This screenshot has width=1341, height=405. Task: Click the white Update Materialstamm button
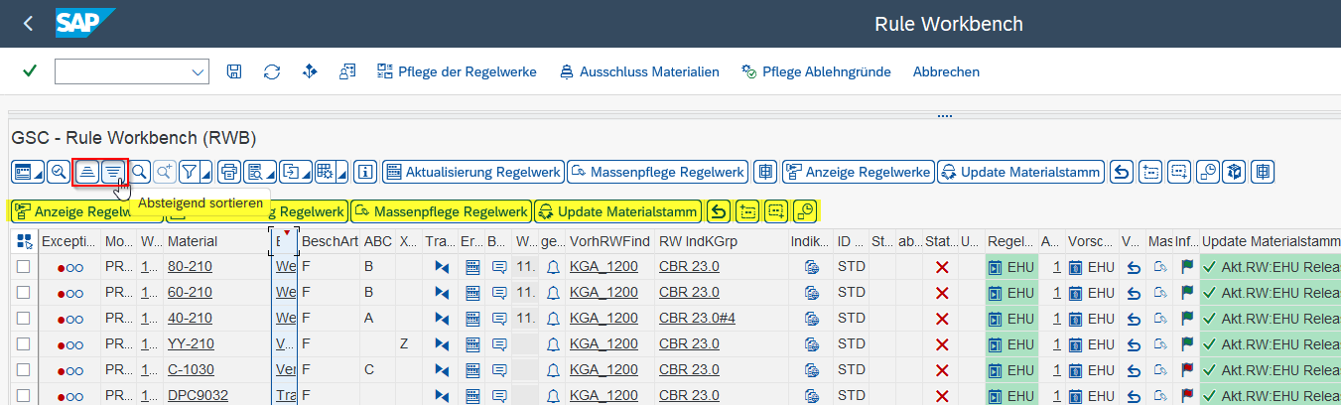(x=1020, y=172)
